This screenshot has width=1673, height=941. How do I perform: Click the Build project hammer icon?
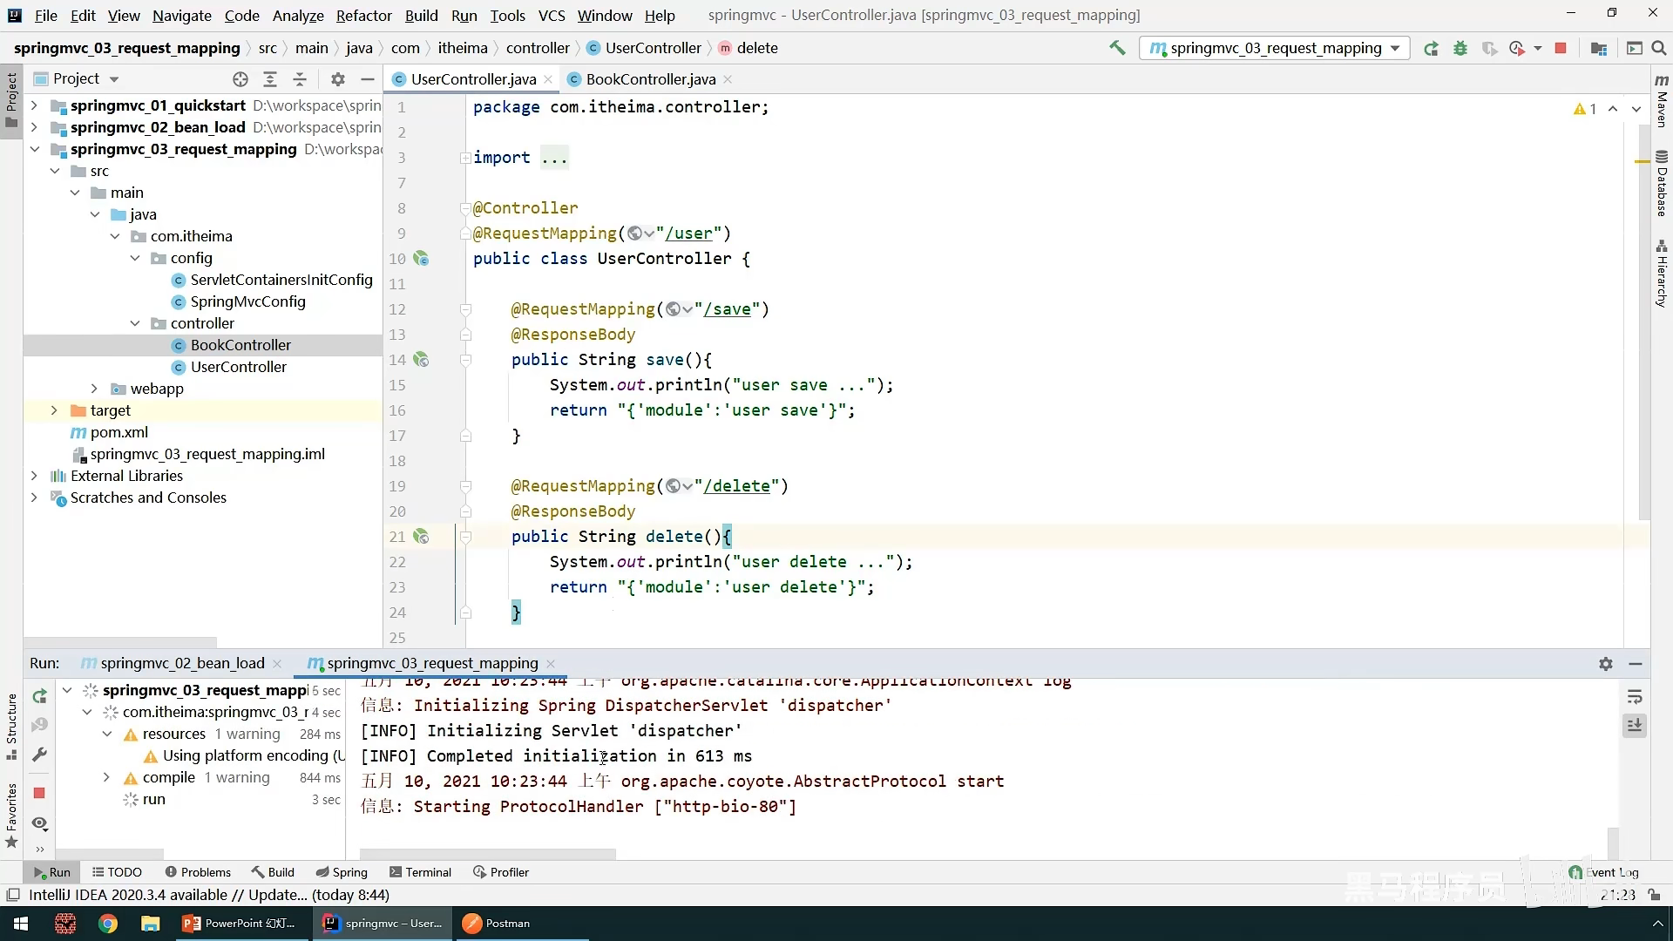coord(1117,48)
